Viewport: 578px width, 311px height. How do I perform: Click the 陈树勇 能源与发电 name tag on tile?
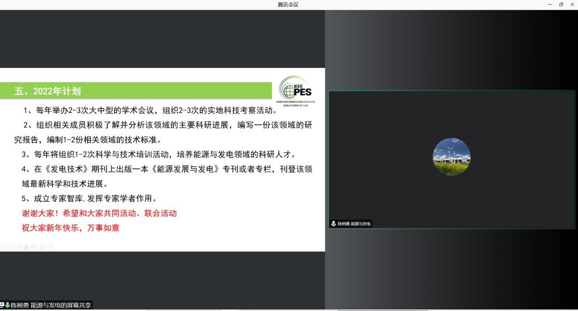(x=354, y=224)
